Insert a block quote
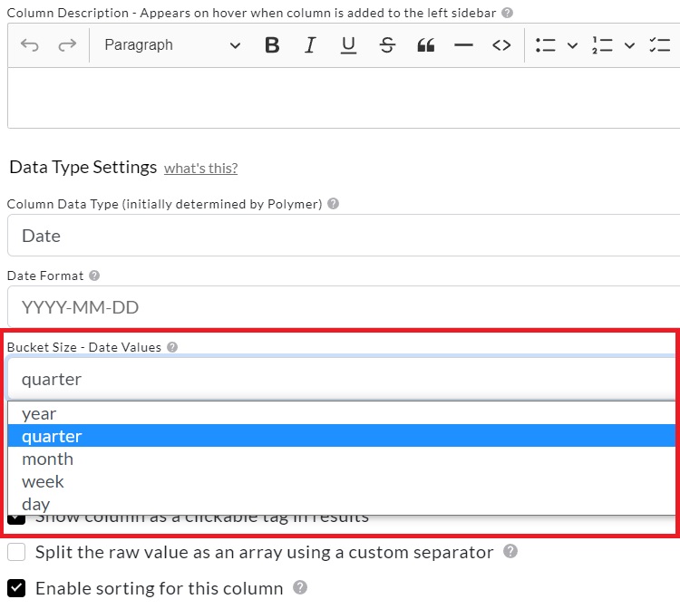680x609 pixels. click(425, 45)
